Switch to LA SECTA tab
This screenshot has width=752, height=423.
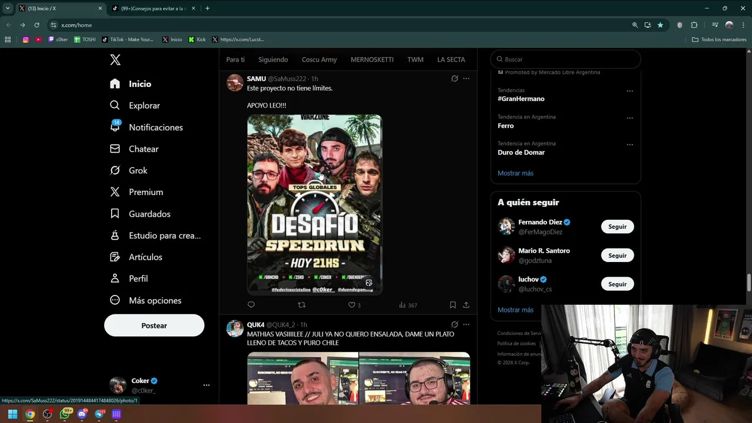click(451, 59)
